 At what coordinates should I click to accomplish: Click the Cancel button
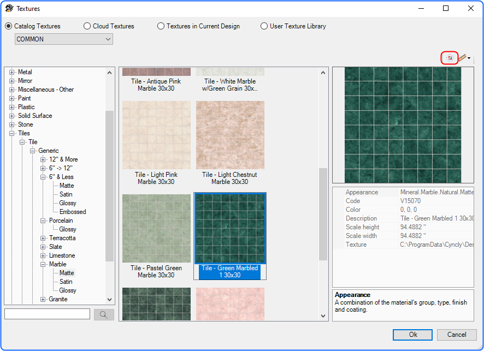pyautogui.click(x=457, y=335)
